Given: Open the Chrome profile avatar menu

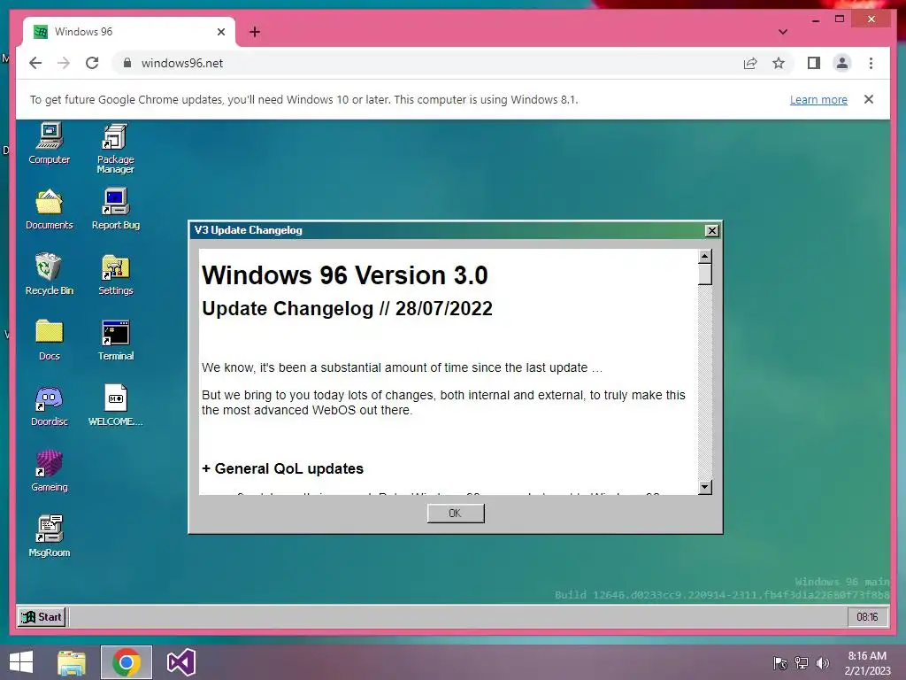Looking at the screenshot, I should (842, 63).
